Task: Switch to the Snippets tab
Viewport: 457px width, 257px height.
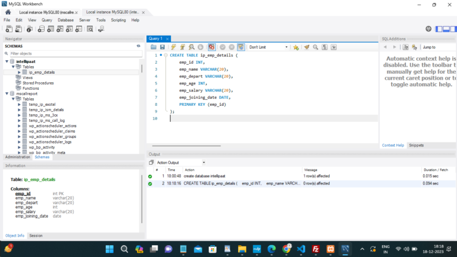Action: pyautogui.click(x=416, y=145)
